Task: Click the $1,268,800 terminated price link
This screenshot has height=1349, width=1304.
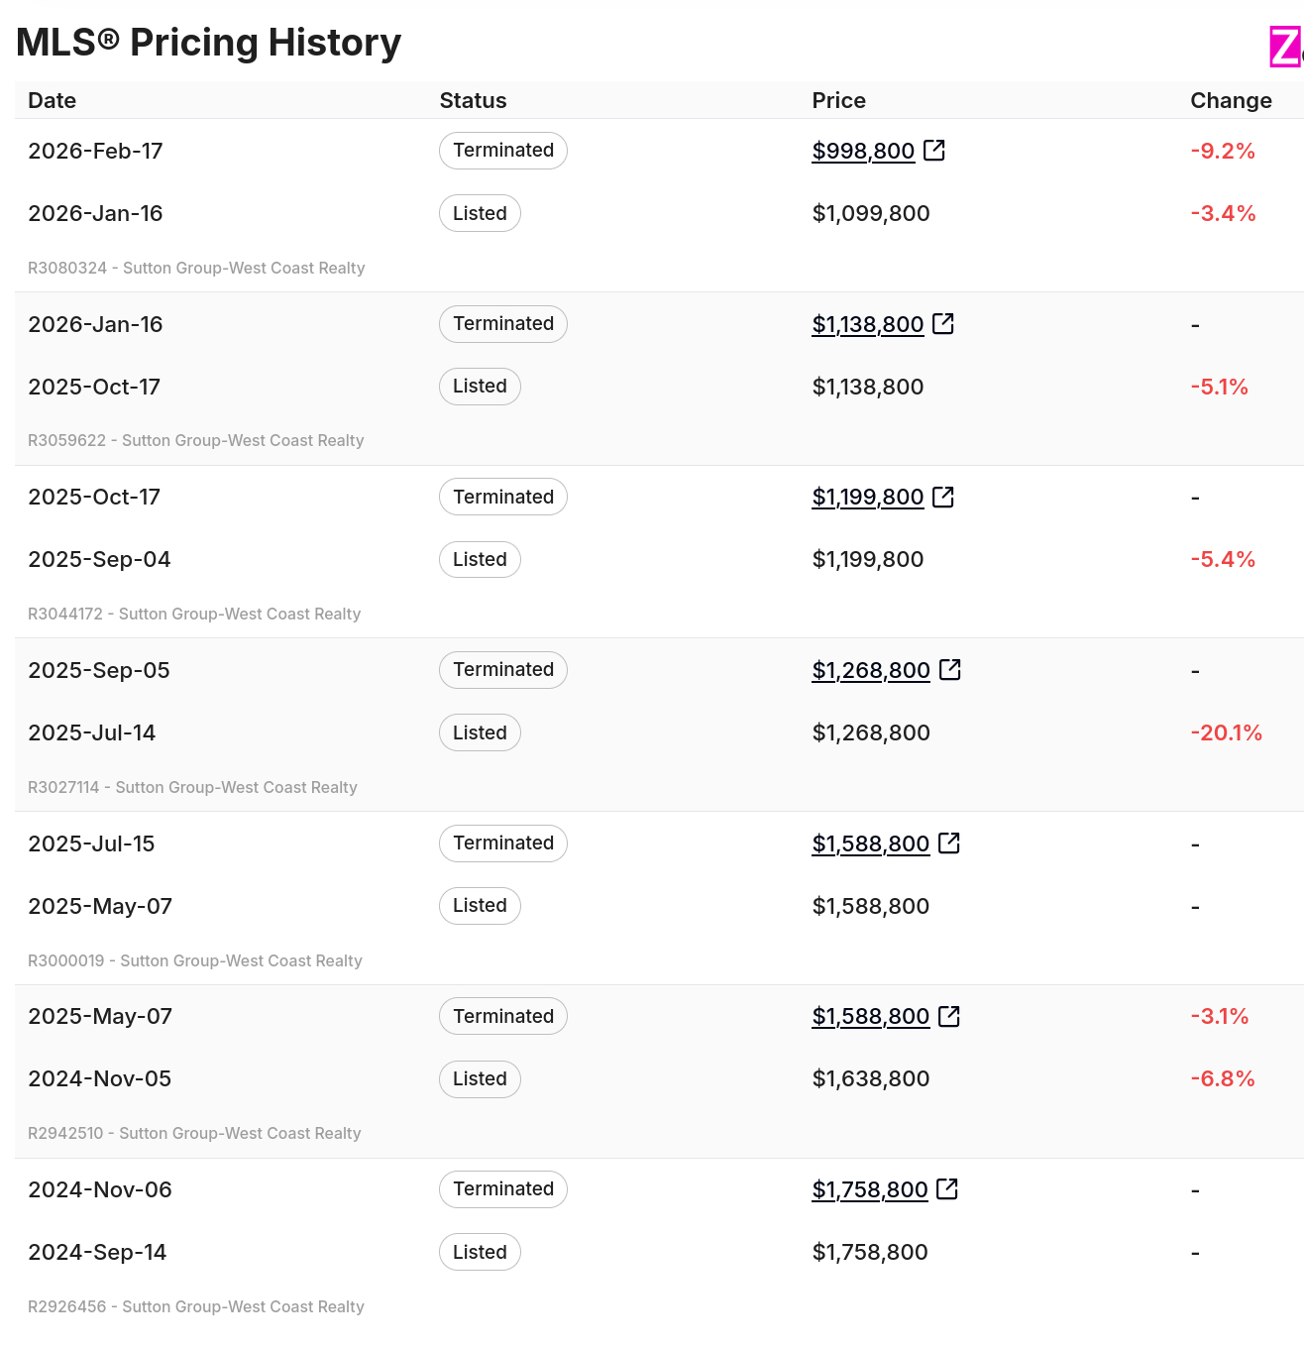Action: [x=871, y=670]
